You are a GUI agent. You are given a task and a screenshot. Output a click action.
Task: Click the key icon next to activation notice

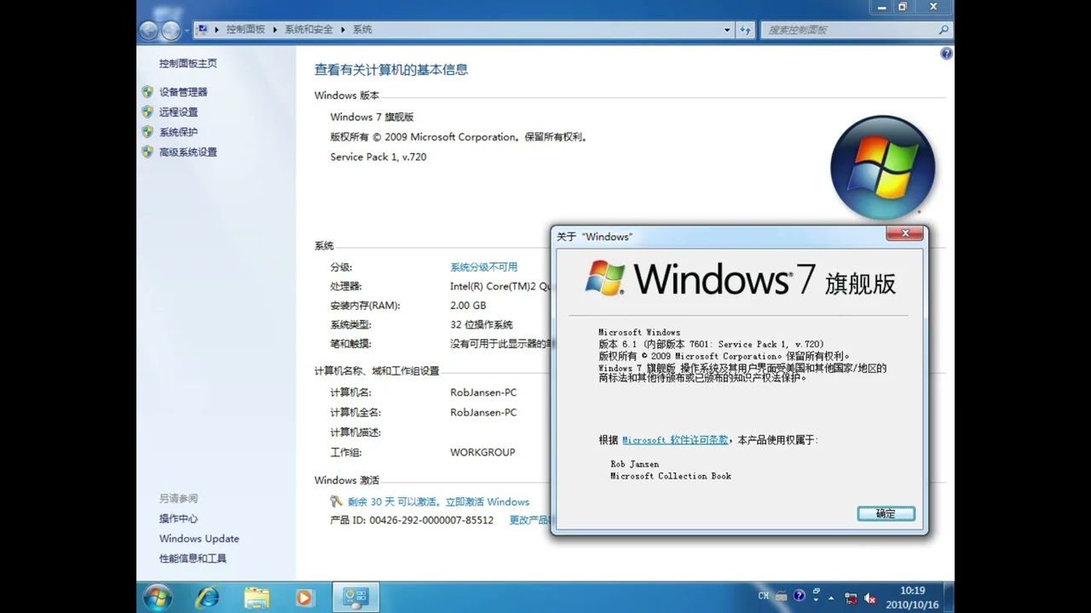tap(337, 501)
